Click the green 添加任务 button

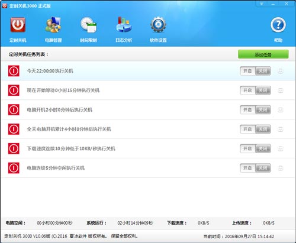[263, 54]
